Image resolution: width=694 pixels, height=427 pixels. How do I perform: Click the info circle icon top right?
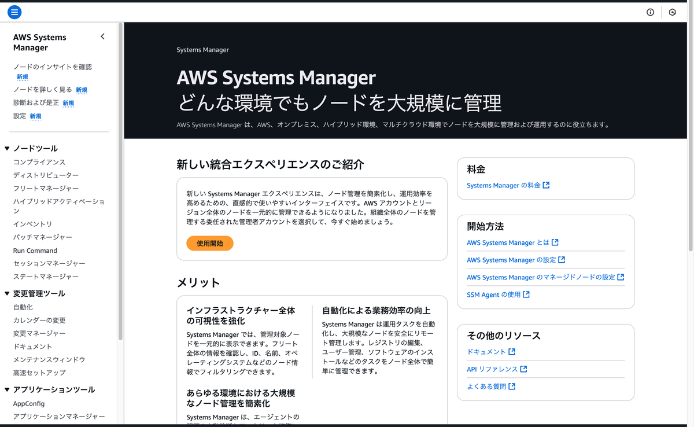point(650,12)
